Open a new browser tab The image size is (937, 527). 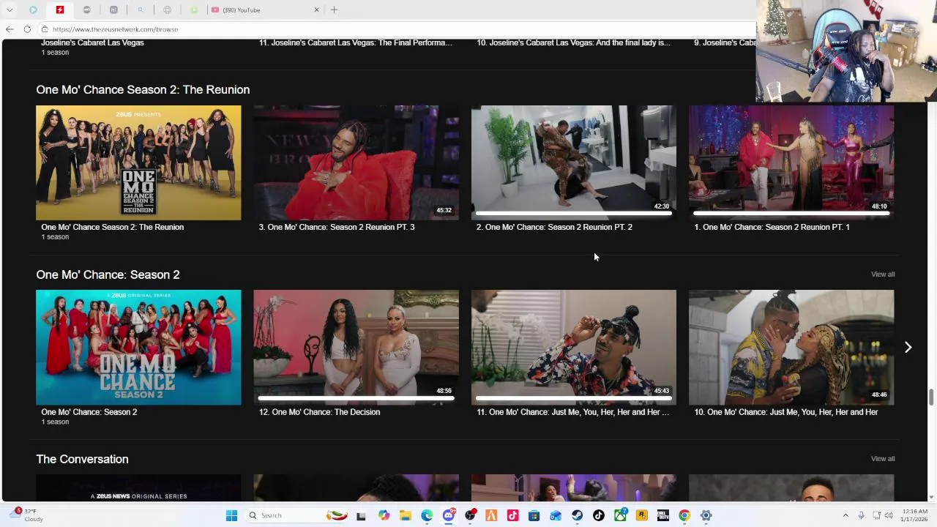[x=334, y=10]
